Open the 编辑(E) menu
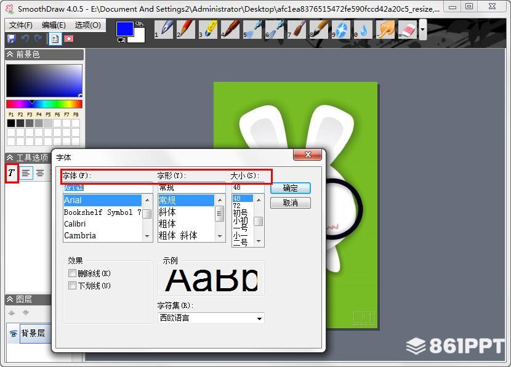 point(54,25)
